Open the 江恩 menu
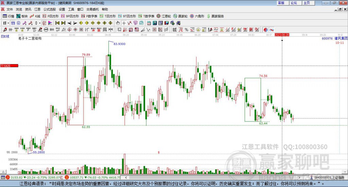 [x=37, y=9]
